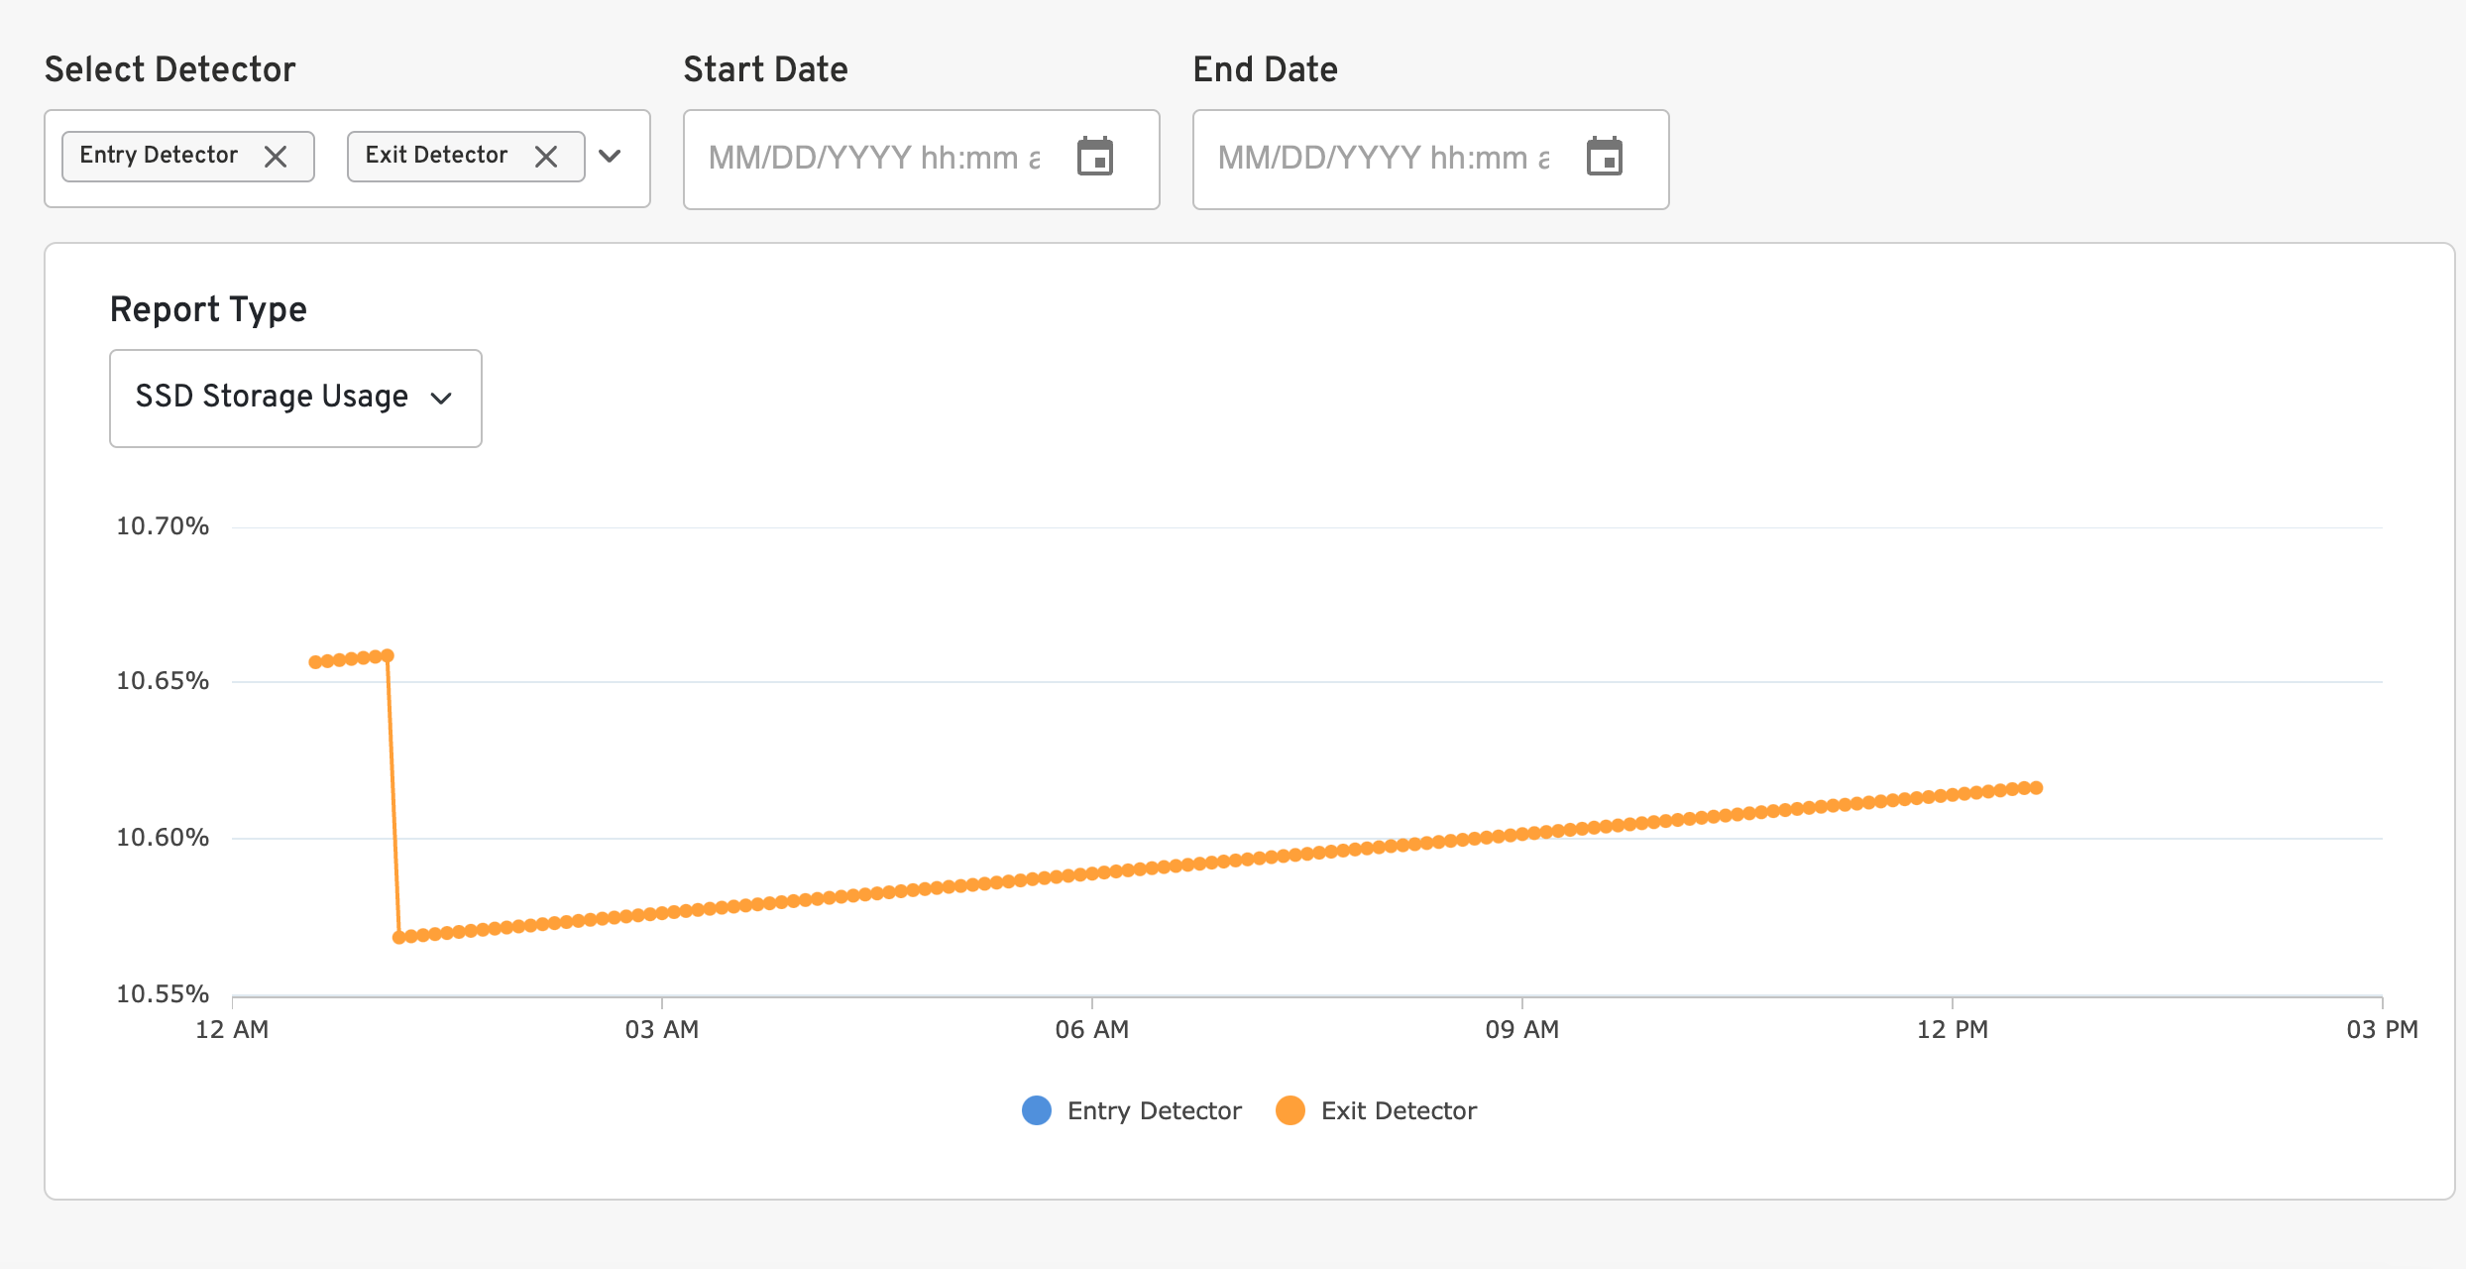Click the last orange data point on right
Viewport: 2466px width, 1269px height.
(2037, 788)
